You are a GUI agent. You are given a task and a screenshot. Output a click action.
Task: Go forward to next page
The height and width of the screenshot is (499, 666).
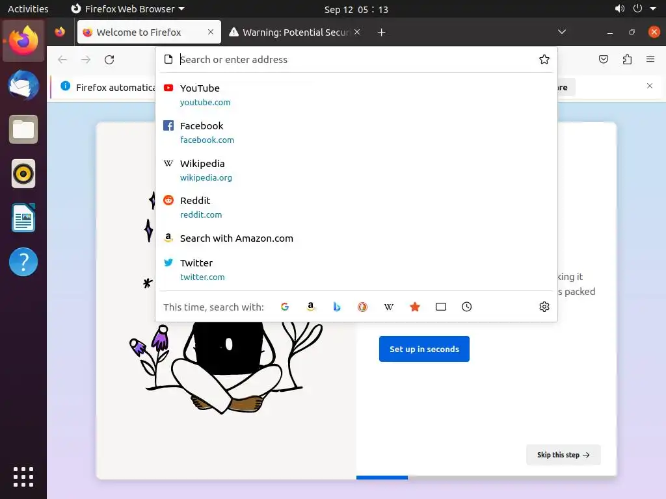[x=86, y=59]
